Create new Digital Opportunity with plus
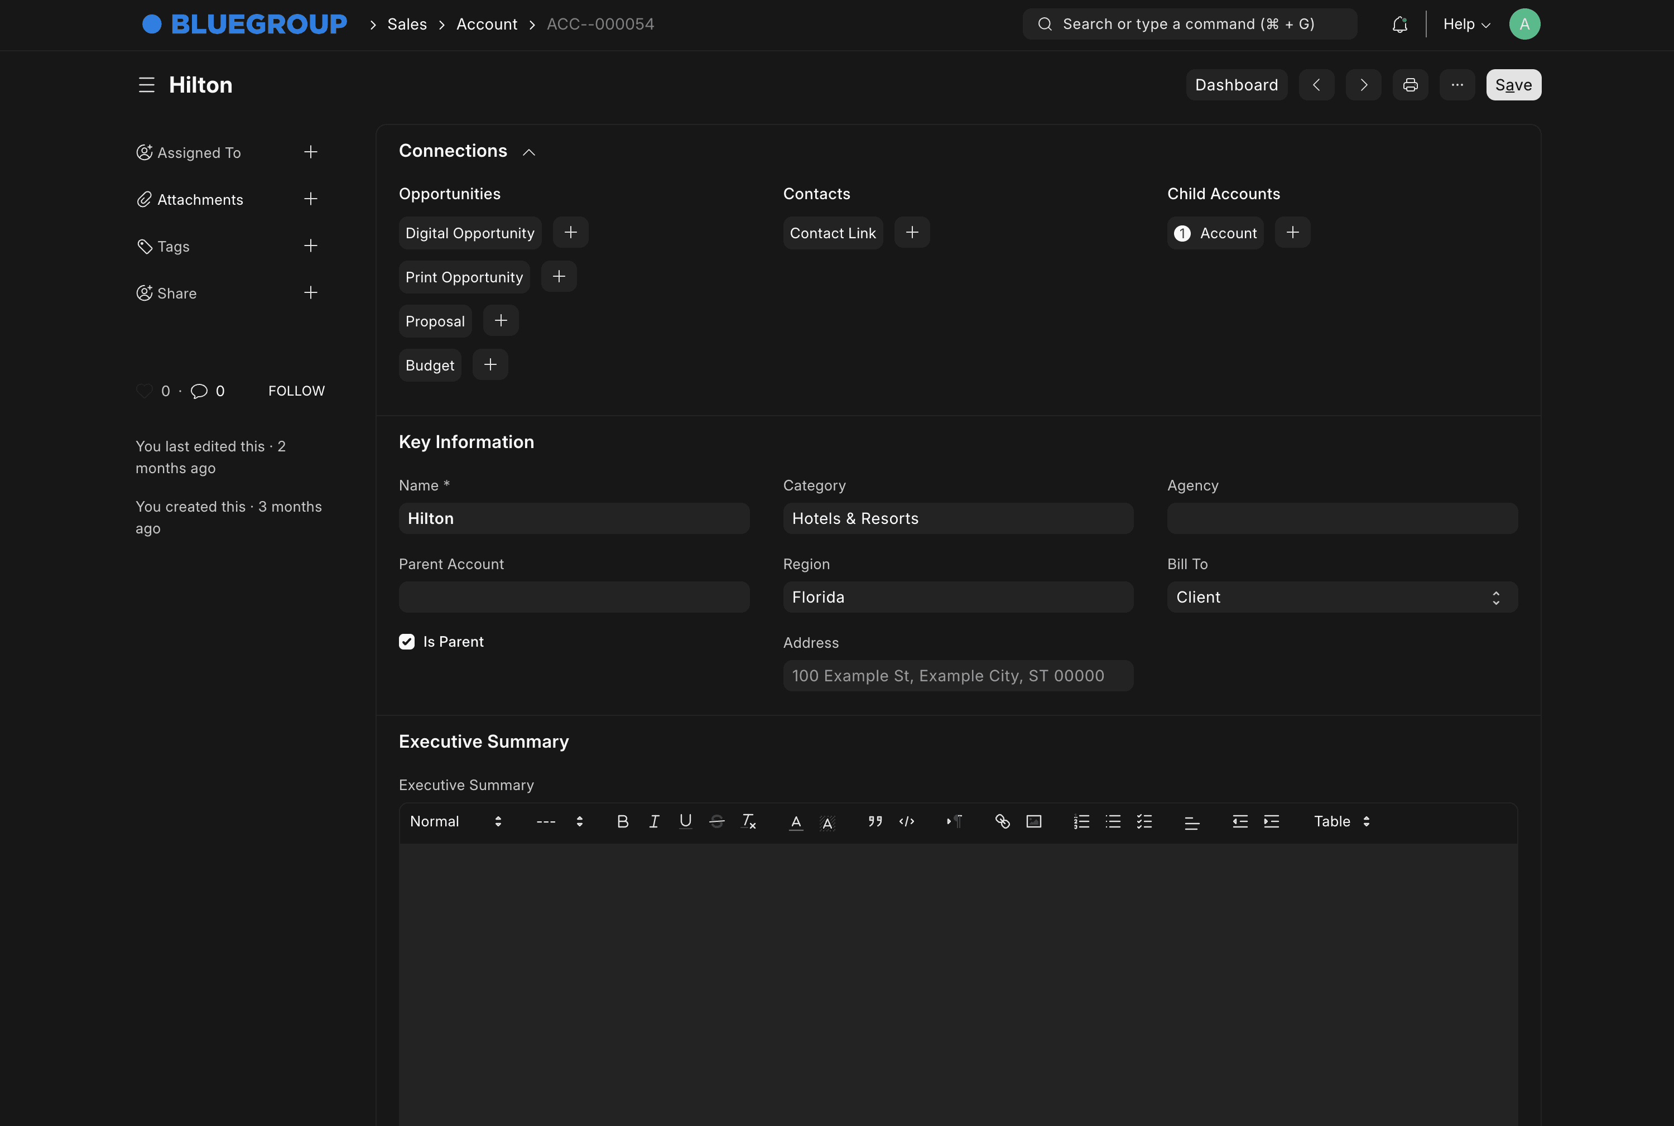The width and height of the screenshot is (1674, 1126). (571, 233)
